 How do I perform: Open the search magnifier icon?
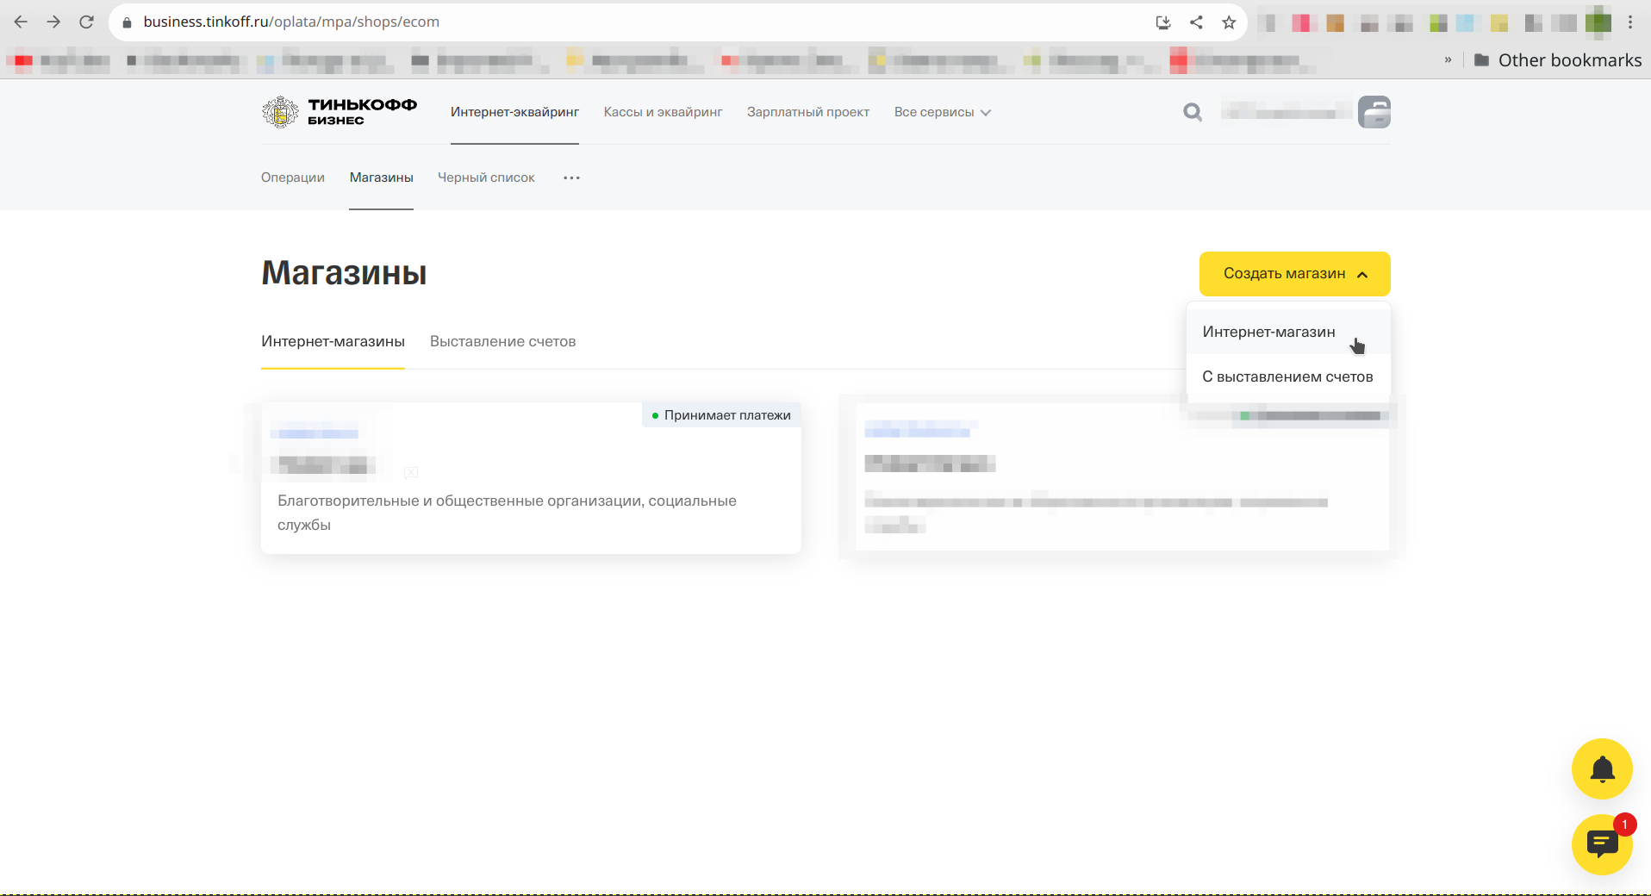click(x=1193, y=112)
